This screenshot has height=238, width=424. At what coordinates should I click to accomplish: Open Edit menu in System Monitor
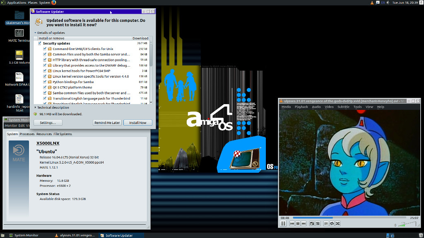22,126
